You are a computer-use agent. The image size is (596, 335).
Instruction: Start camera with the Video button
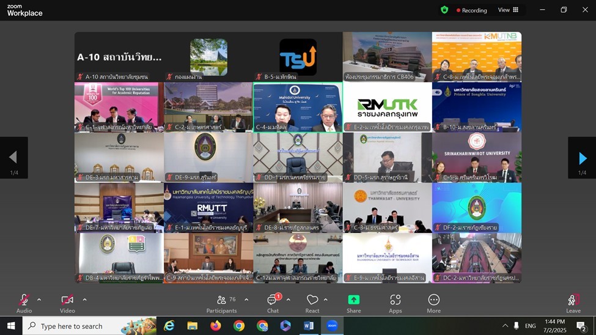tap(67, 303)
